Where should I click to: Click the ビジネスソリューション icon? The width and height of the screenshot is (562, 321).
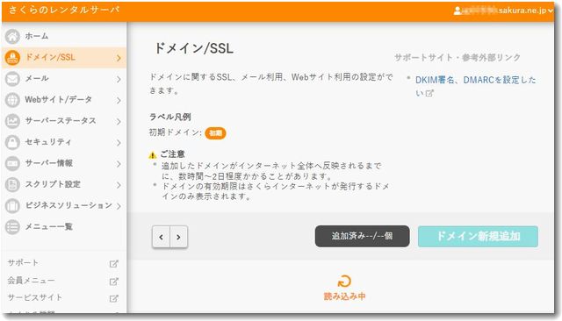[x=12, y=206]
